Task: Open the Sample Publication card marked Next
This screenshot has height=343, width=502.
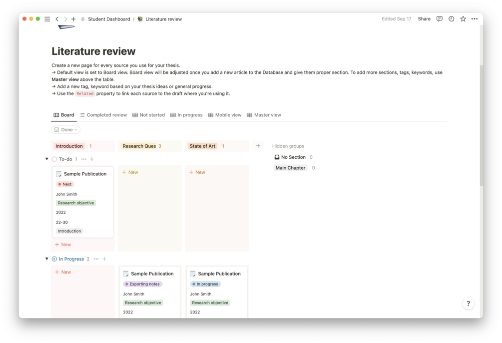Action: (82, 202)
